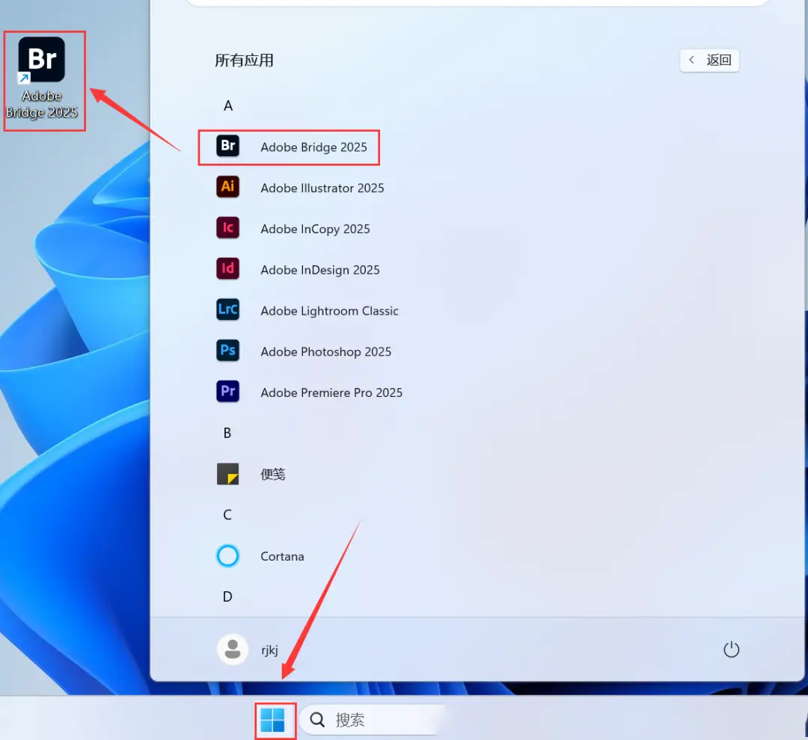This screenshot has width=808, height=740.
Task: Jump to letter D section header
Action: point(227,596)
